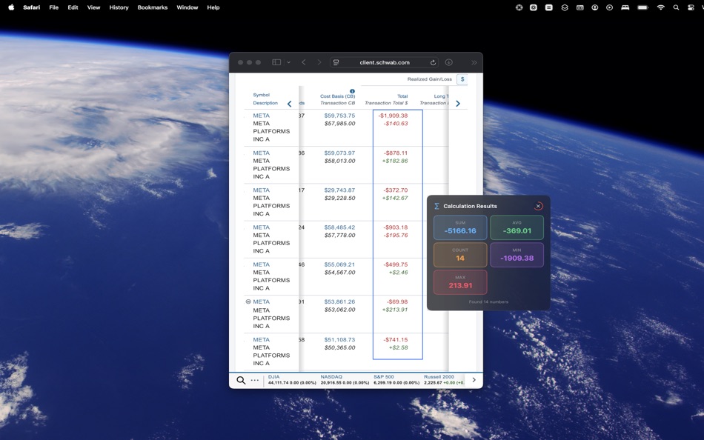The image size is (704, 440).
Task: Open the bed-shaped menu bar icon
Action: click(625, 7)
